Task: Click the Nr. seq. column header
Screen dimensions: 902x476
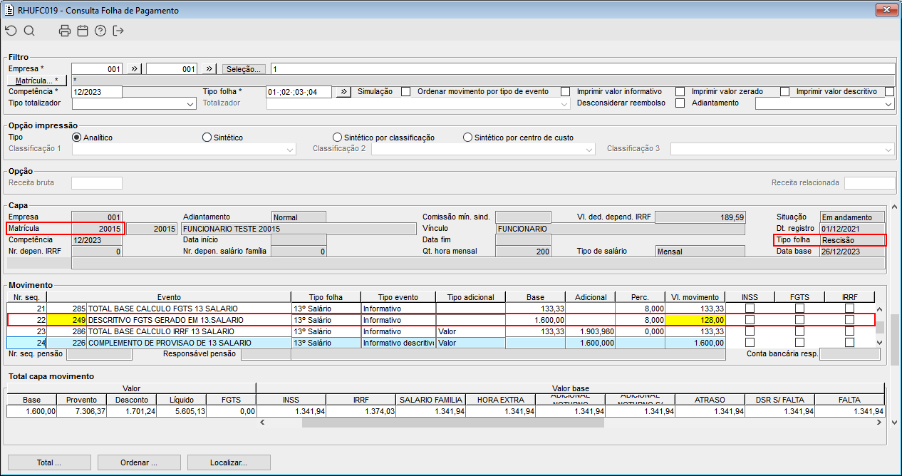Action: 28,297
